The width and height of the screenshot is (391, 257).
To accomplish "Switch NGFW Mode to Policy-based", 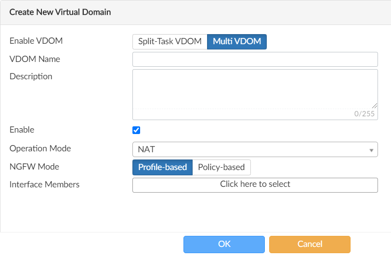I will [x=222, y=167].
